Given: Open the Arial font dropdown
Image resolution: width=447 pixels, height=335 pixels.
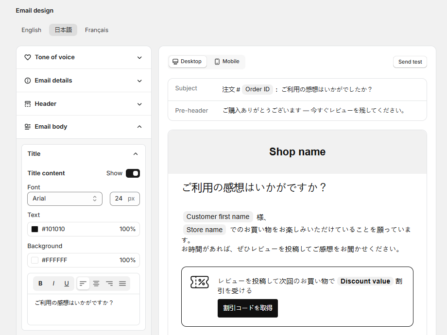Looking at the screenshot, I should pyautogui.click(x=65, y=199).
